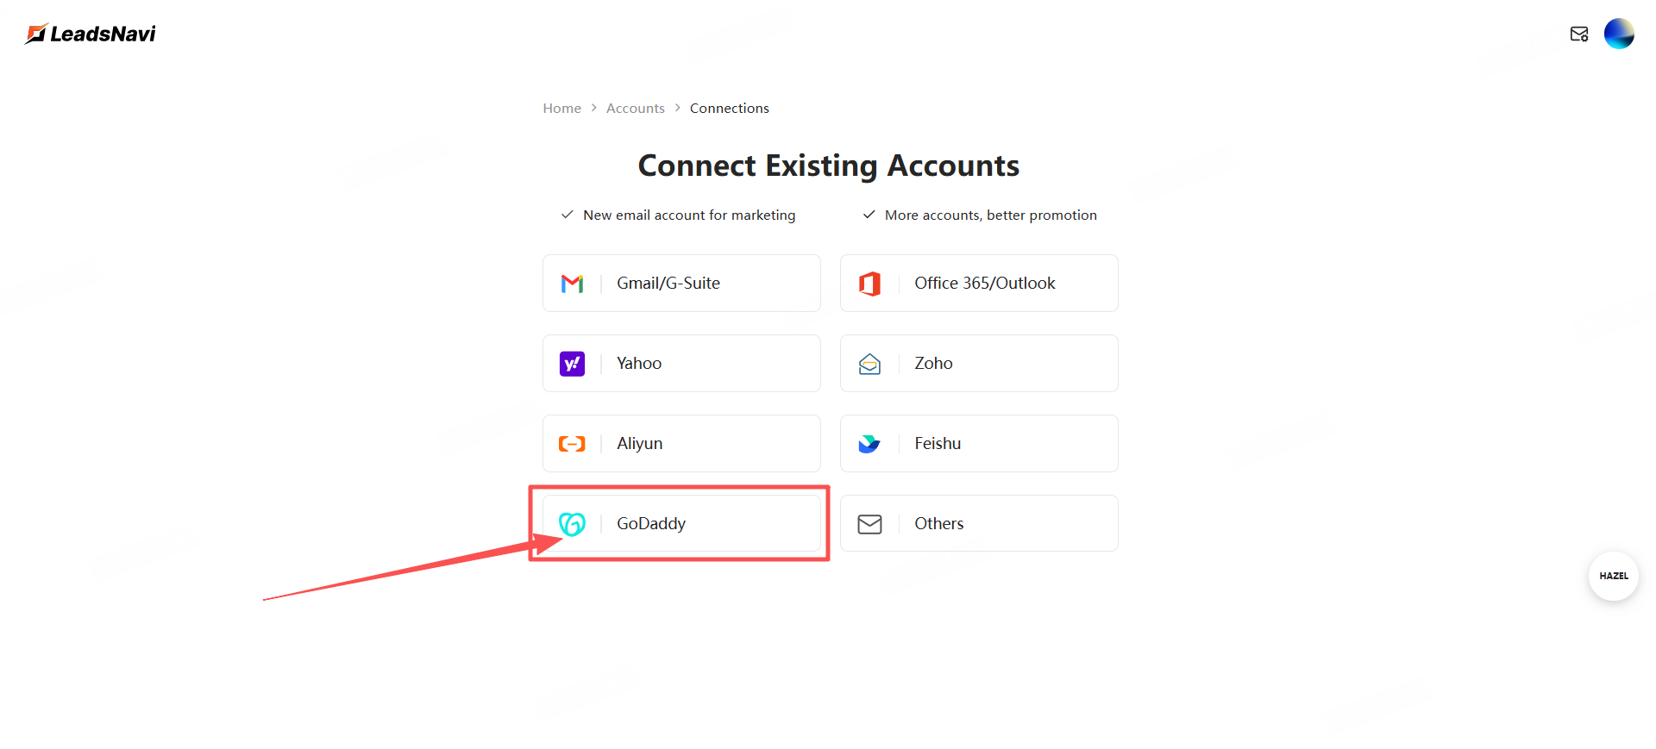Image resolution: width=1656 pixels, height=749 pixels.
Task: Click the Zoho mail icon
Action: click(x=869, y=364)
